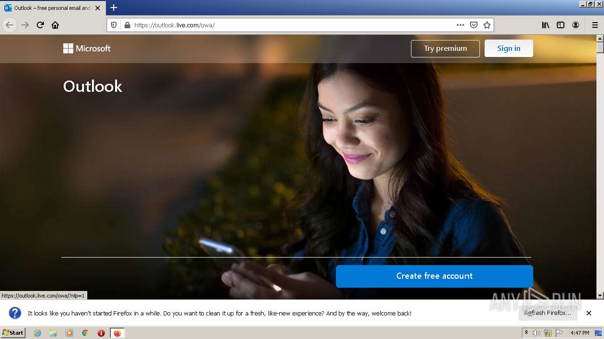The image size is (604, 339).
Task: Click the system clock 4:47 PM
Action: pyautogui.click(x=580, y=333)
